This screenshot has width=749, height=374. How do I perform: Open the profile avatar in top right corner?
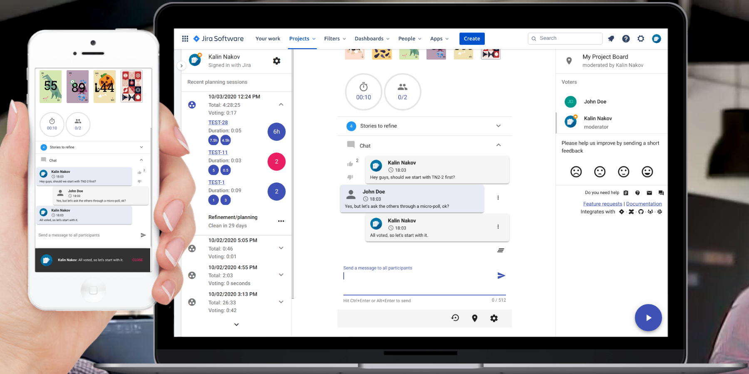(x=657, y=39)
